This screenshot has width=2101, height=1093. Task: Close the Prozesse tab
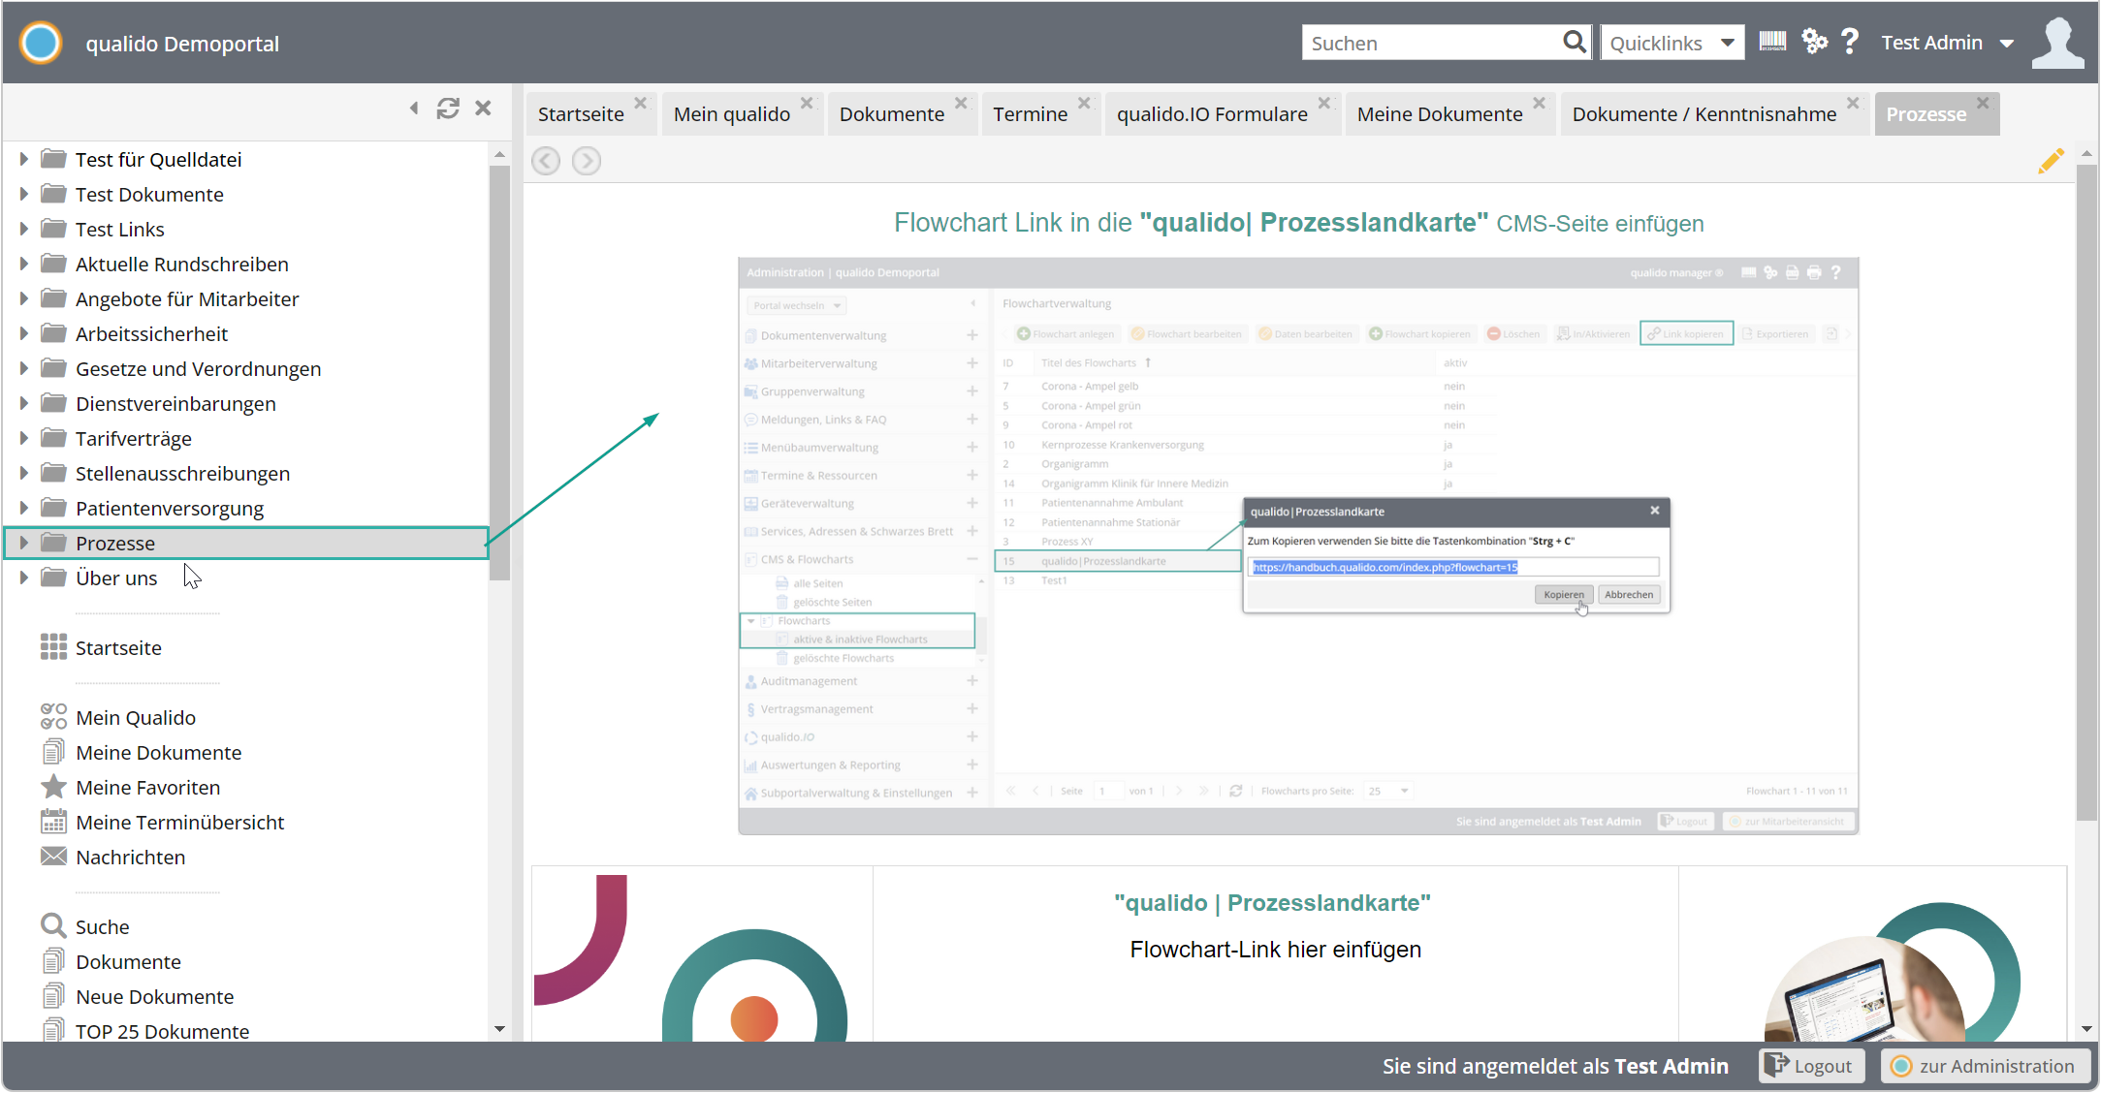tap(1983, 103)
